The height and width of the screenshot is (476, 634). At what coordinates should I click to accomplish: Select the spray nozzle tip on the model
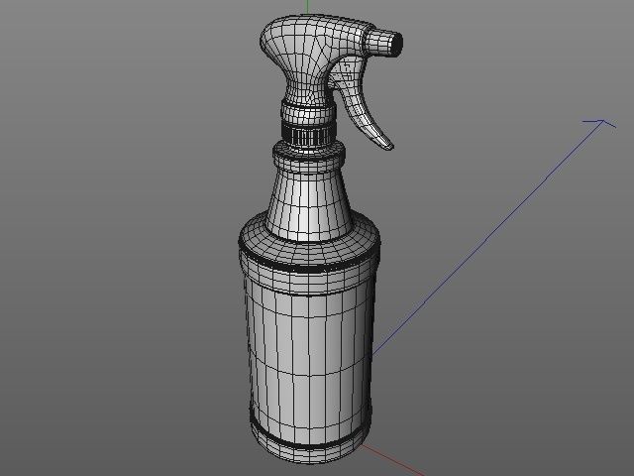tap(384, 42)
